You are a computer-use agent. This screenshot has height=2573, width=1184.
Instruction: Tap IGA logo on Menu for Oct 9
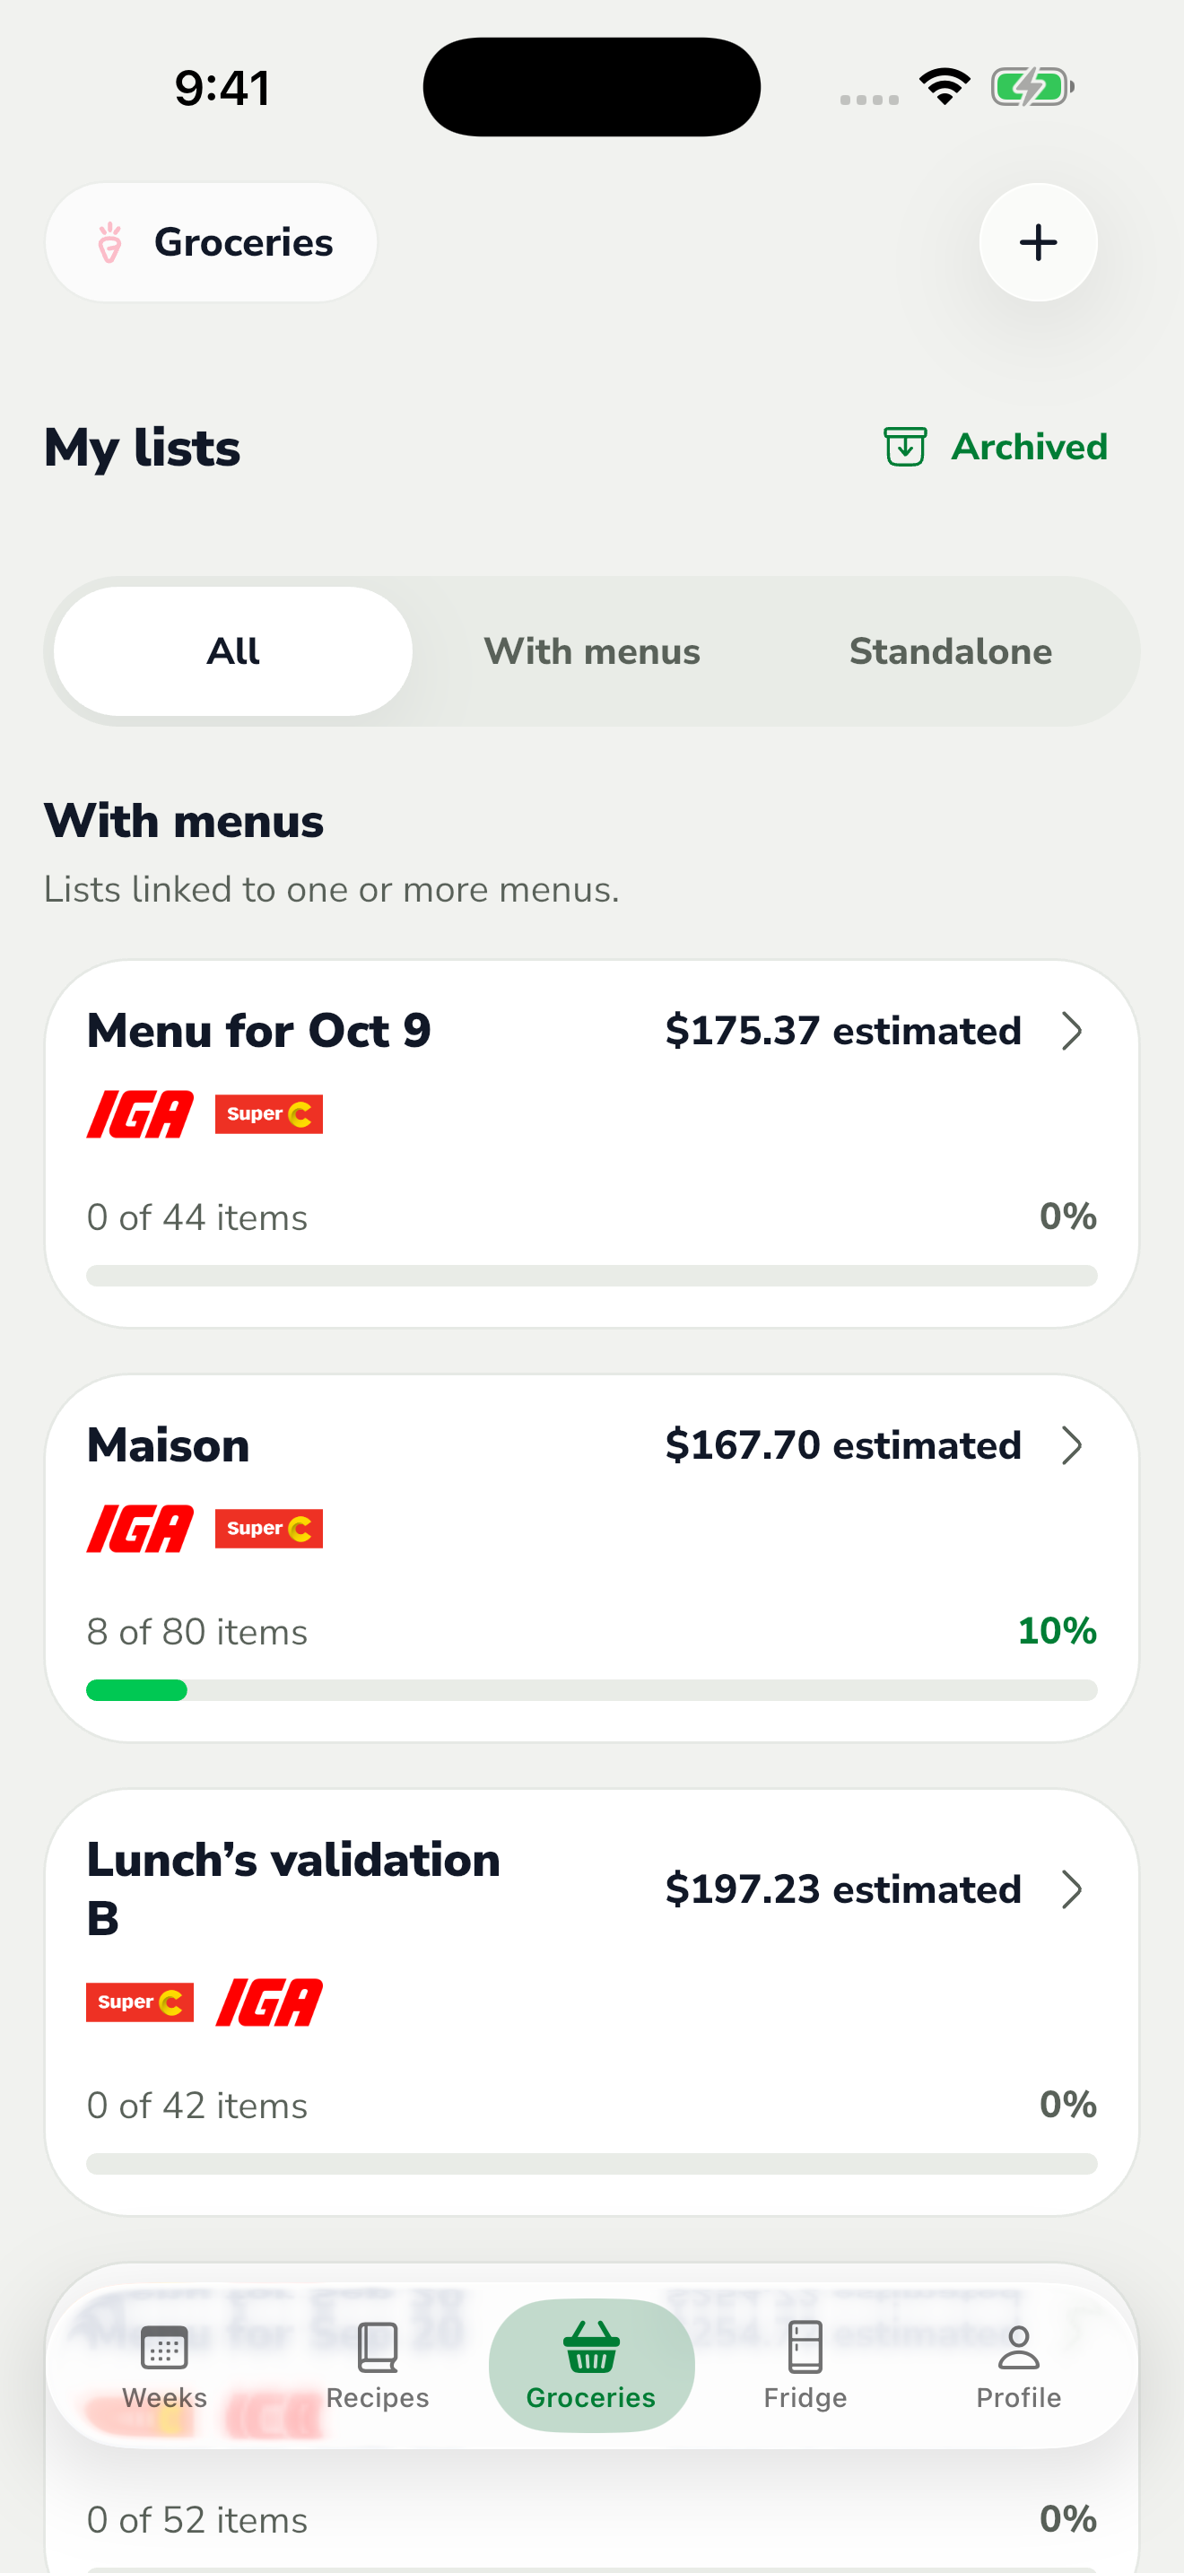pos(140,1113)
